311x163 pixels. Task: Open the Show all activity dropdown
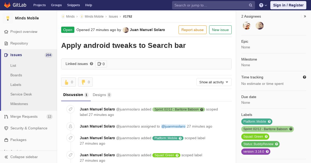pos(214,82)
